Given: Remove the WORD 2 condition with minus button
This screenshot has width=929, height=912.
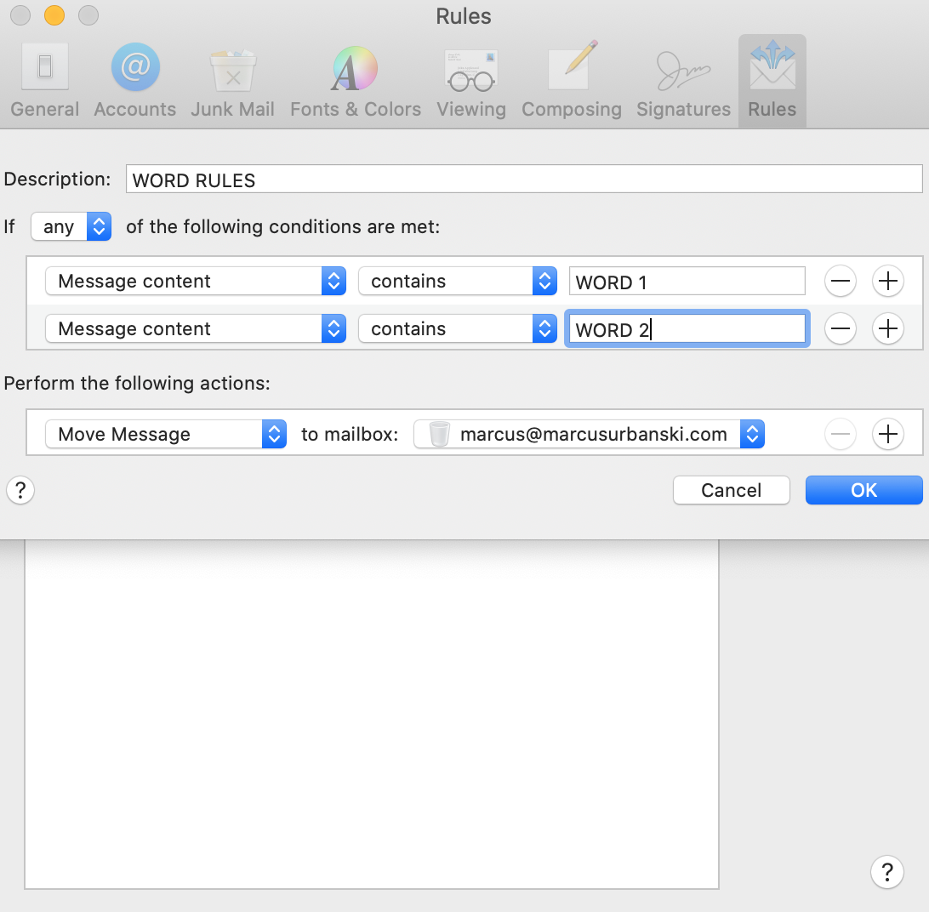Looking at the screenshot, I should point(841,328).
